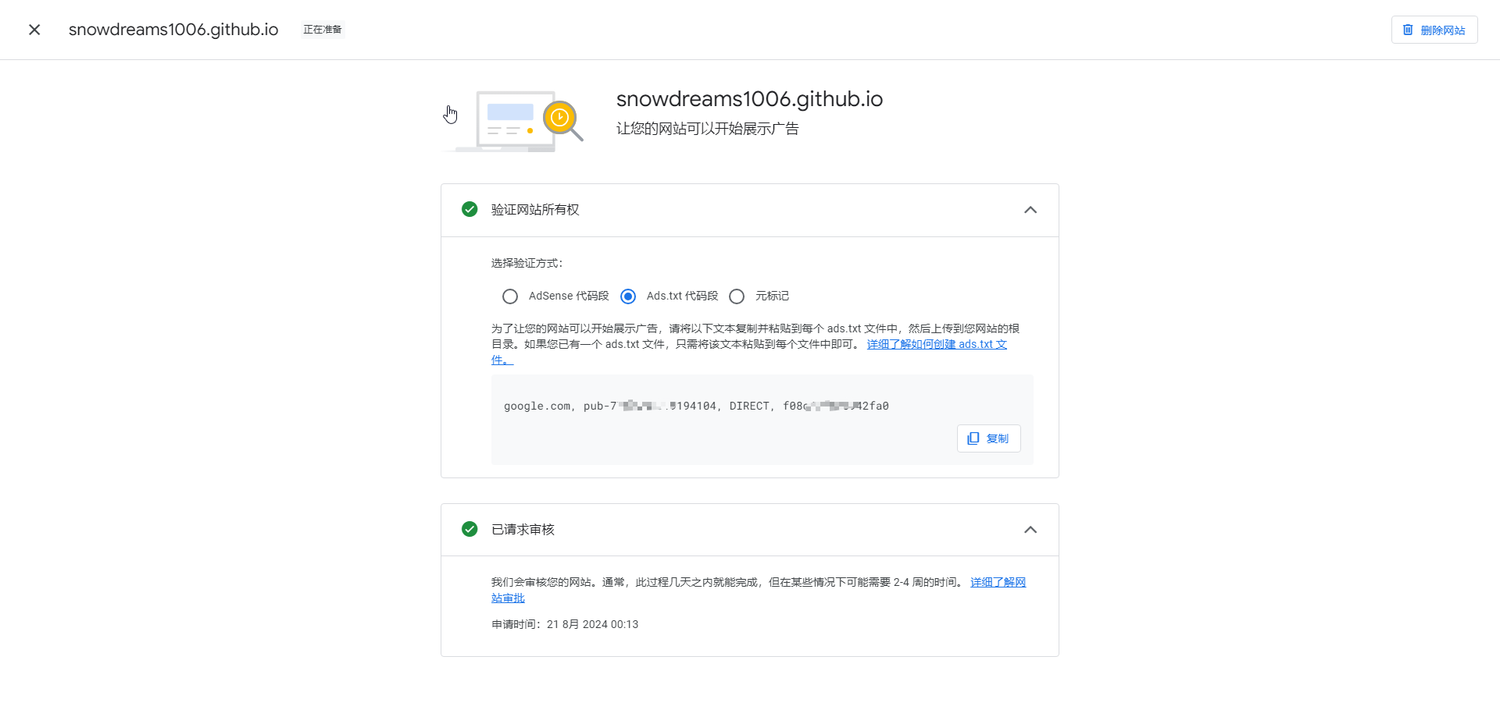Copy the ads.txt snippet with 复制

[988, 438]
